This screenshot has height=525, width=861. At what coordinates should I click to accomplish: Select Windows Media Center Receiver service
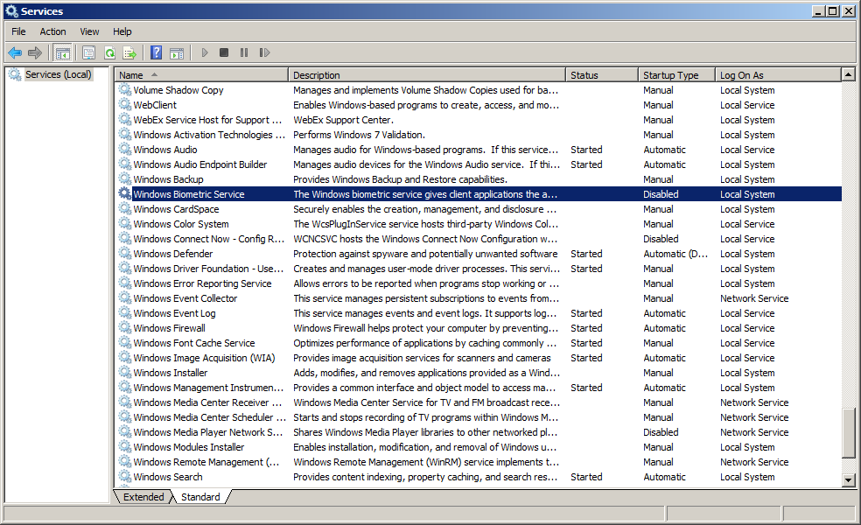(x=479, y=402)
